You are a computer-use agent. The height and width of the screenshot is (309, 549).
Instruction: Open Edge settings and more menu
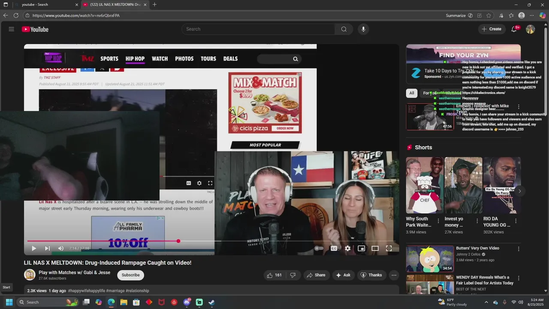(532, 15)
